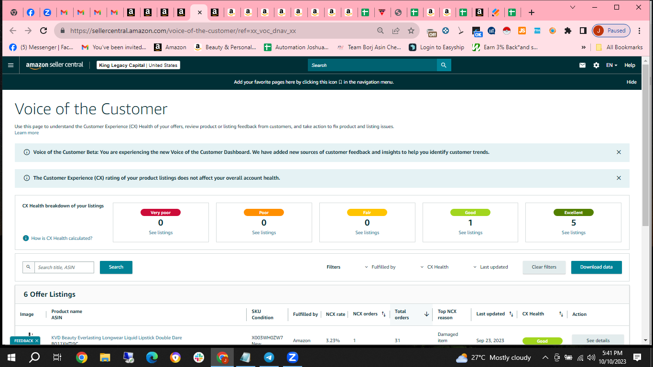Switch to the Zoom browser tab
653x367 pixels.
click(47, 12)
